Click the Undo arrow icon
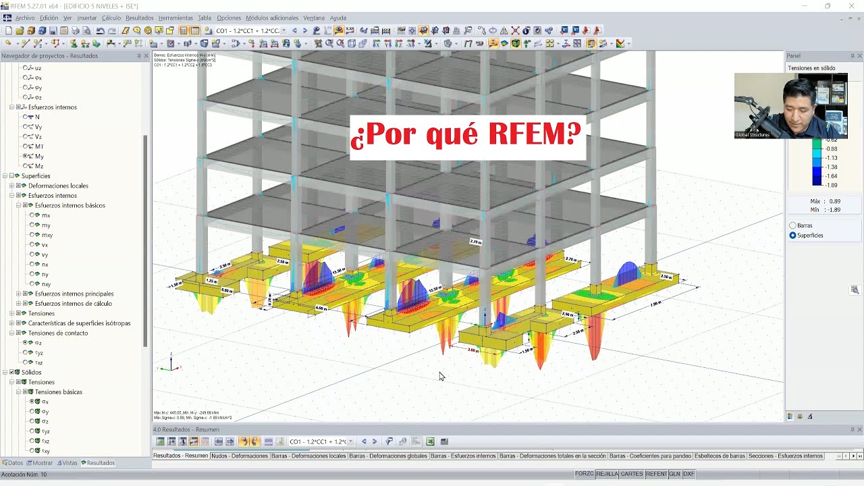 100,30
